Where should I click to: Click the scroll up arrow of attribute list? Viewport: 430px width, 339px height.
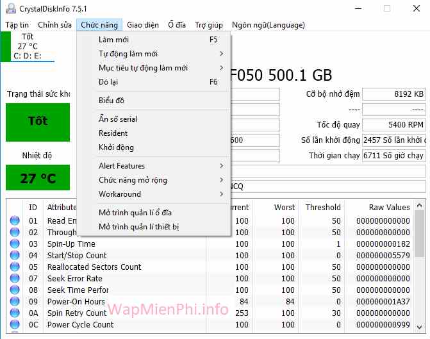click(x=419, y=205)
